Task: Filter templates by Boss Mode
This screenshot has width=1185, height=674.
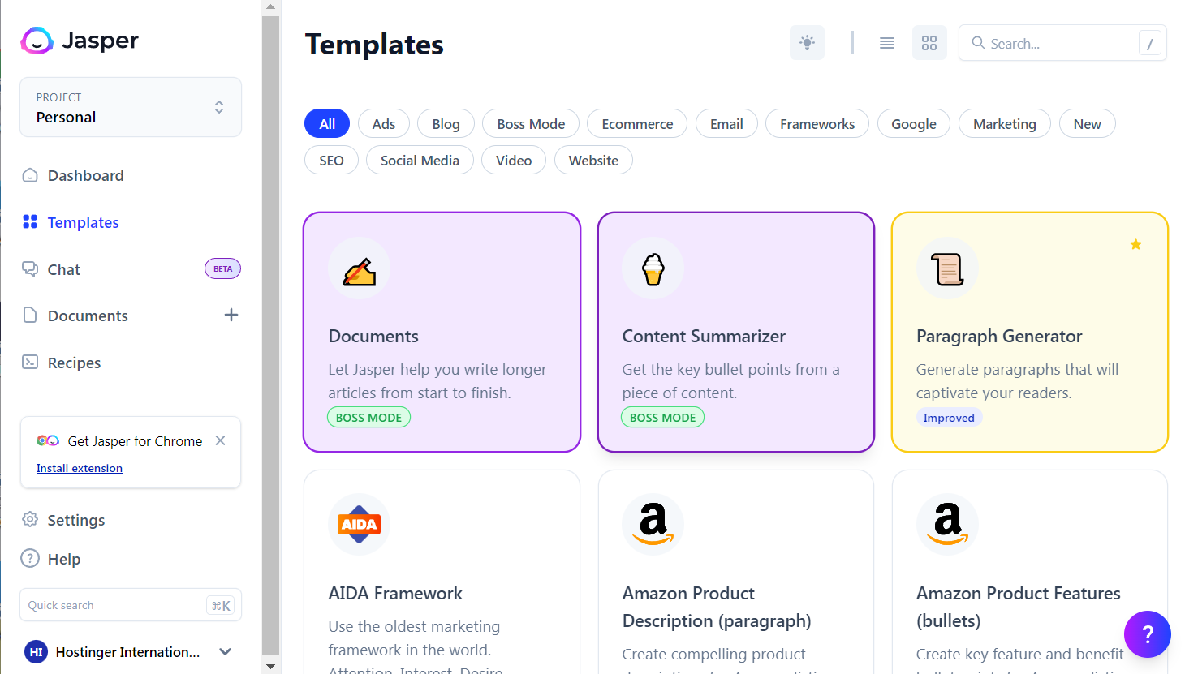Action: (530, 124)
